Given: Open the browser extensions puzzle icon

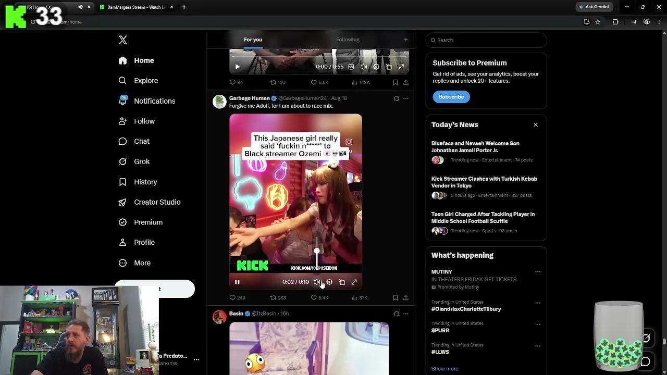Looking at the screenshot, I should [x=615, y=22].
